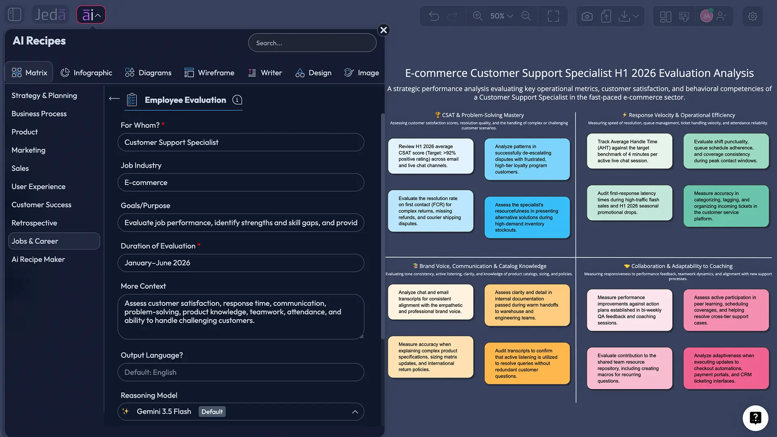Select Marketing category
This screenshot has height=437, width=777.
[28, 150]
